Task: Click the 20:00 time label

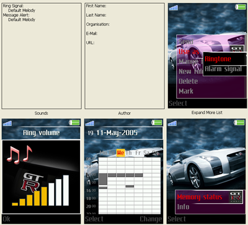Action: pos(91,206)
